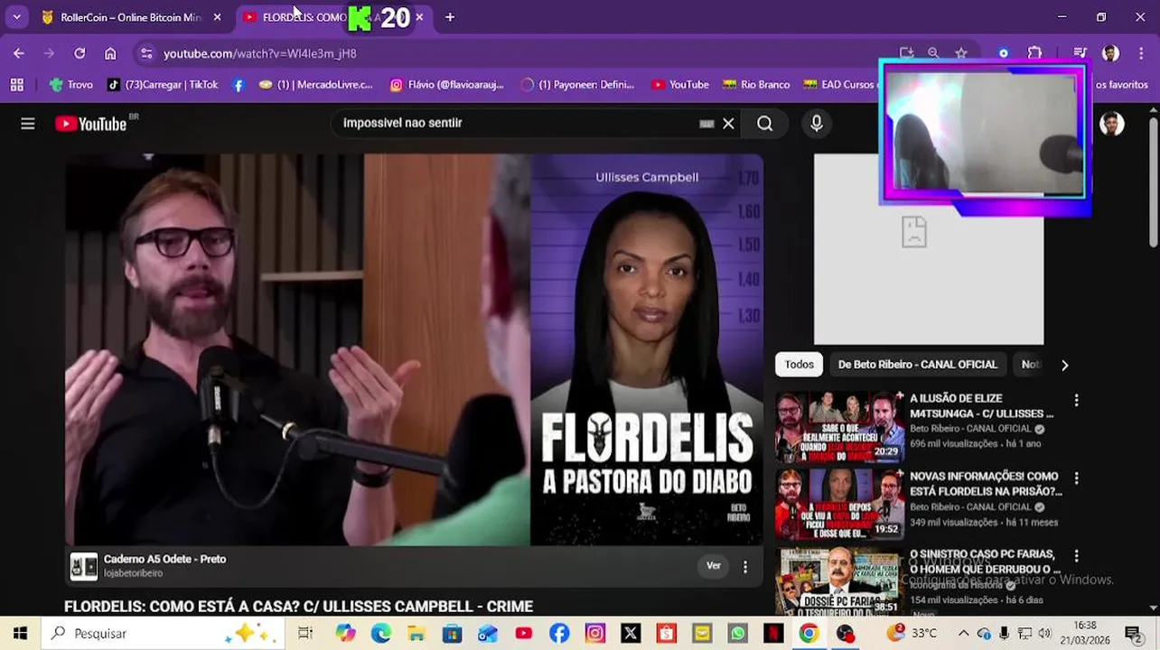Open volume control in system tray
Viewport: 1160px width, 650px height.
1044,633
